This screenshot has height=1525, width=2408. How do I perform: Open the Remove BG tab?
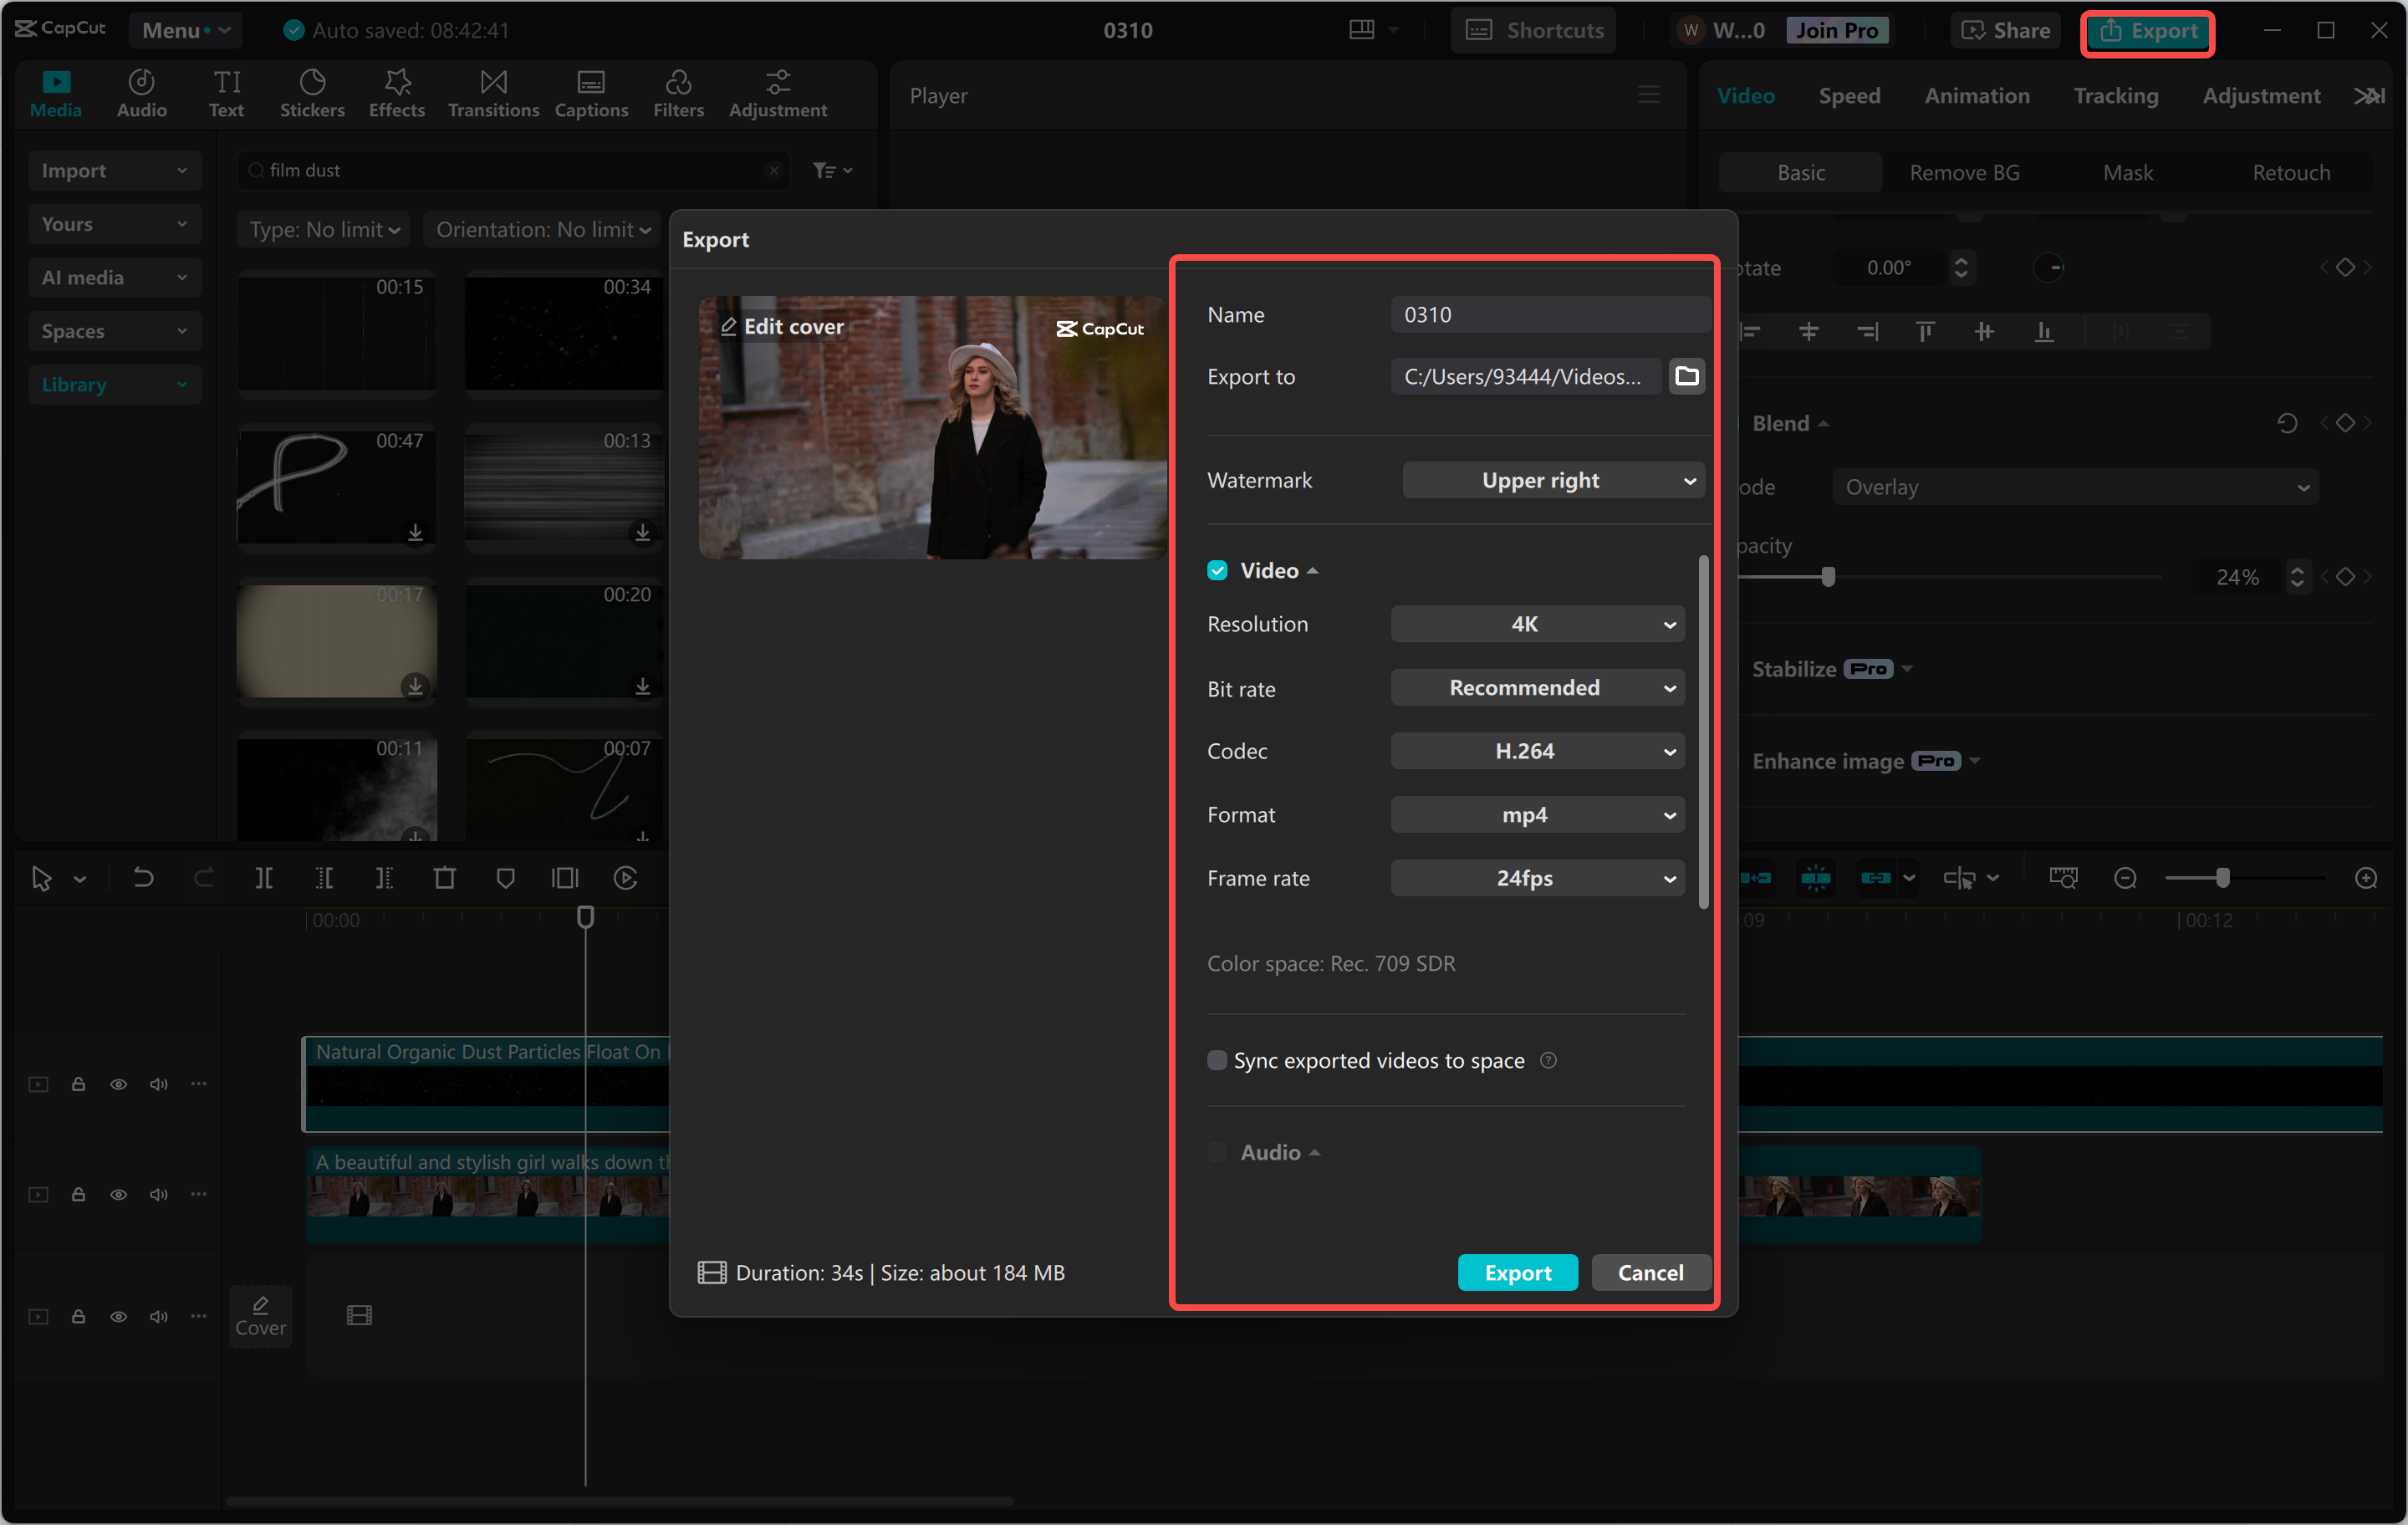[x=1962, y=171]
